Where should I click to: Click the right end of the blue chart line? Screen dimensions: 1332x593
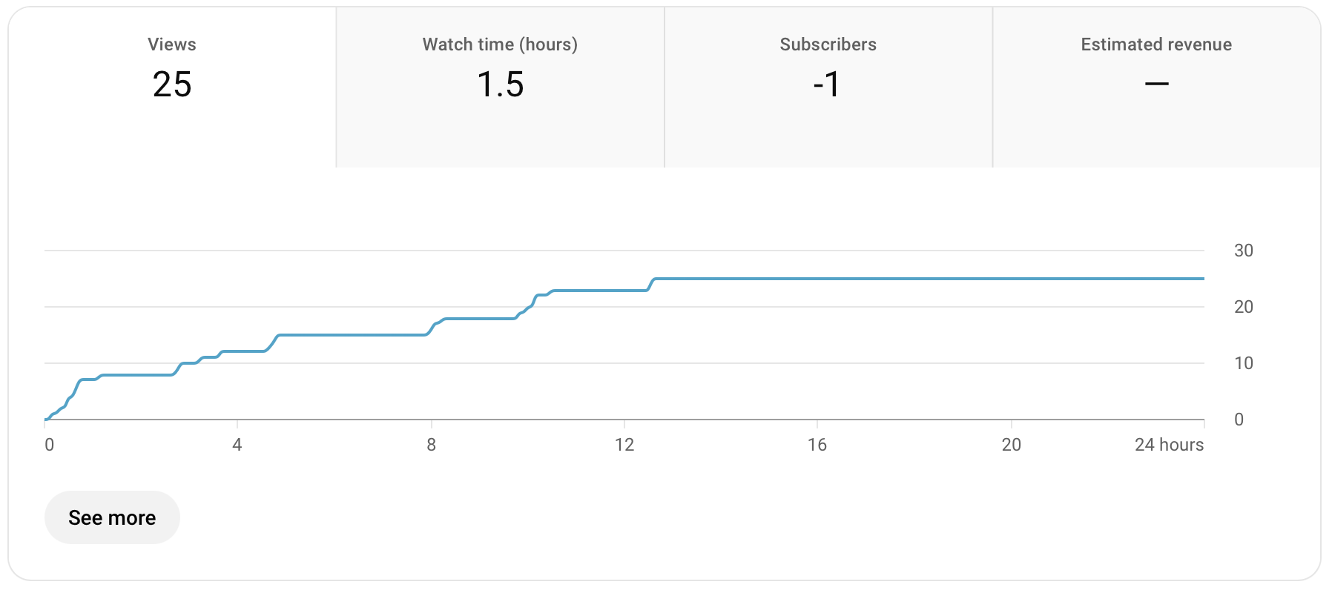tap(1202, 279)
